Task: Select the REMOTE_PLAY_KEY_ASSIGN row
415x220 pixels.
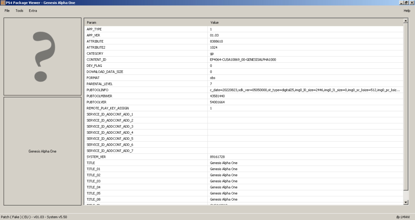Action: coord(244,108)
